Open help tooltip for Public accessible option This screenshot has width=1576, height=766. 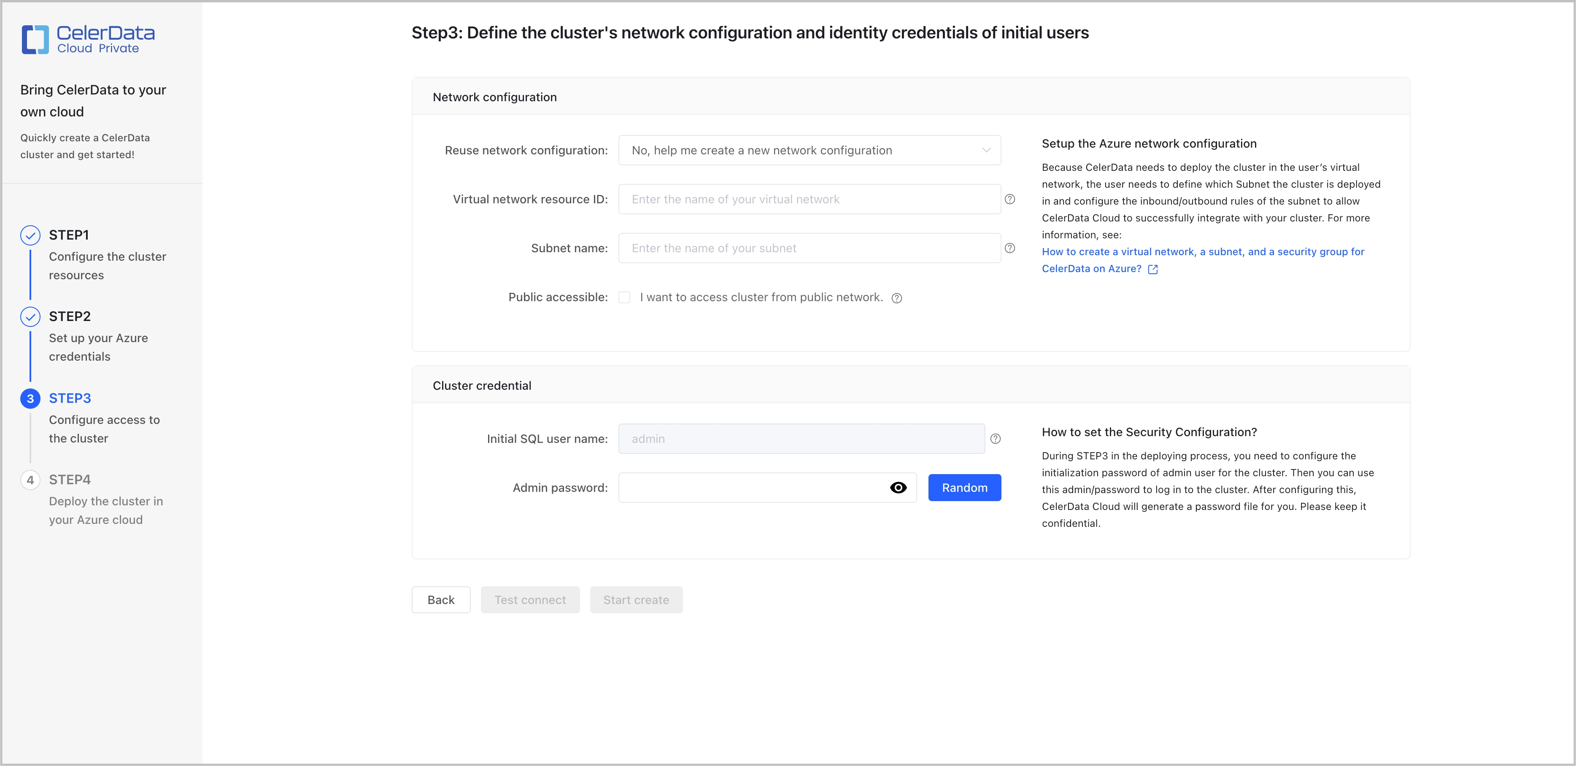point(896,298)
